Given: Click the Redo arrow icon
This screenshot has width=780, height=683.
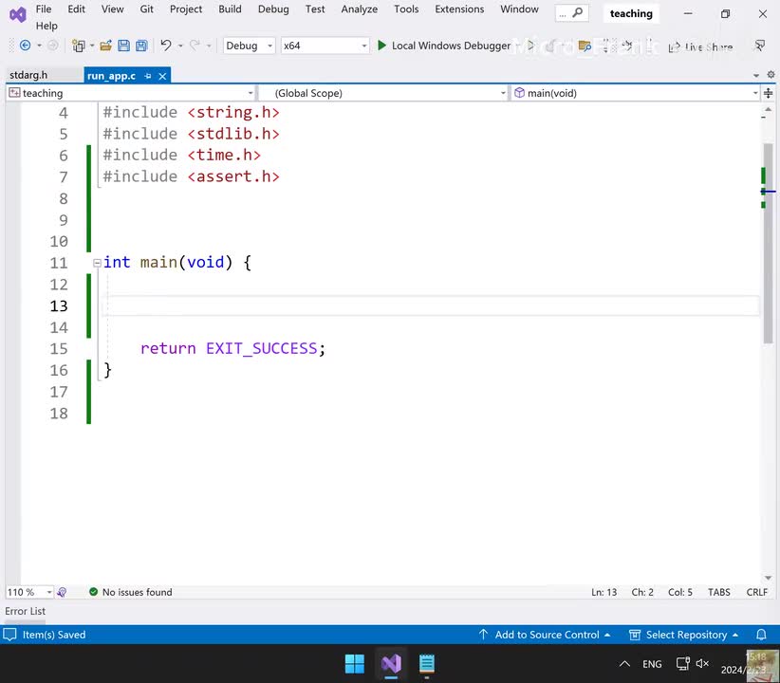Looking at the screenshot, I should tap(195, 46).
